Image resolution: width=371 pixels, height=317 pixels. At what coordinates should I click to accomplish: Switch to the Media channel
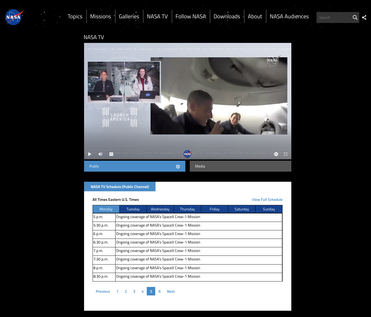(240, 166)
